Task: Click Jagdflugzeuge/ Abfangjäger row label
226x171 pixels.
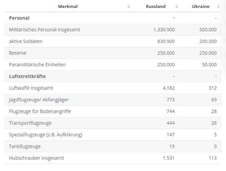Action: point(39,100)
